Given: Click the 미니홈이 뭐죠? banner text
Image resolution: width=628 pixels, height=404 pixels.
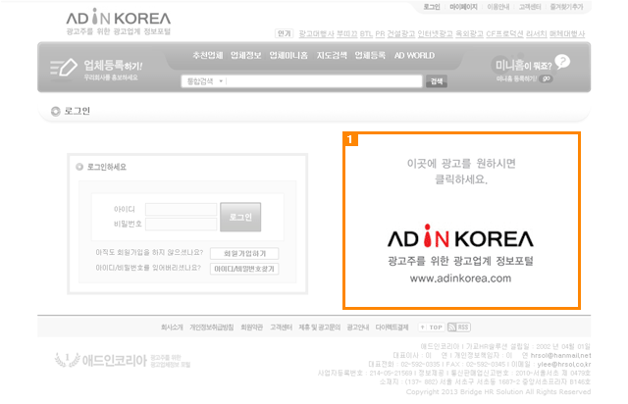Looking at the screenshot, I should [x=523, y=66].
